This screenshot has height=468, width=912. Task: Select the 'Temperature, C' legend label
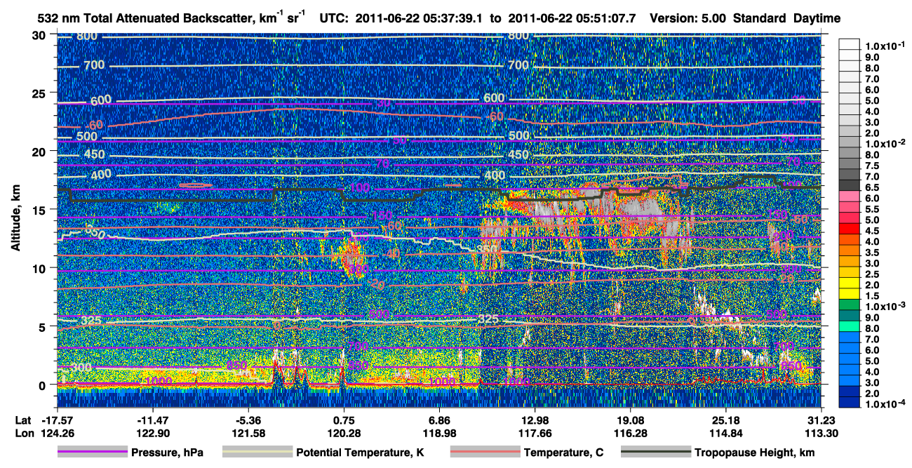pos(563,453)
